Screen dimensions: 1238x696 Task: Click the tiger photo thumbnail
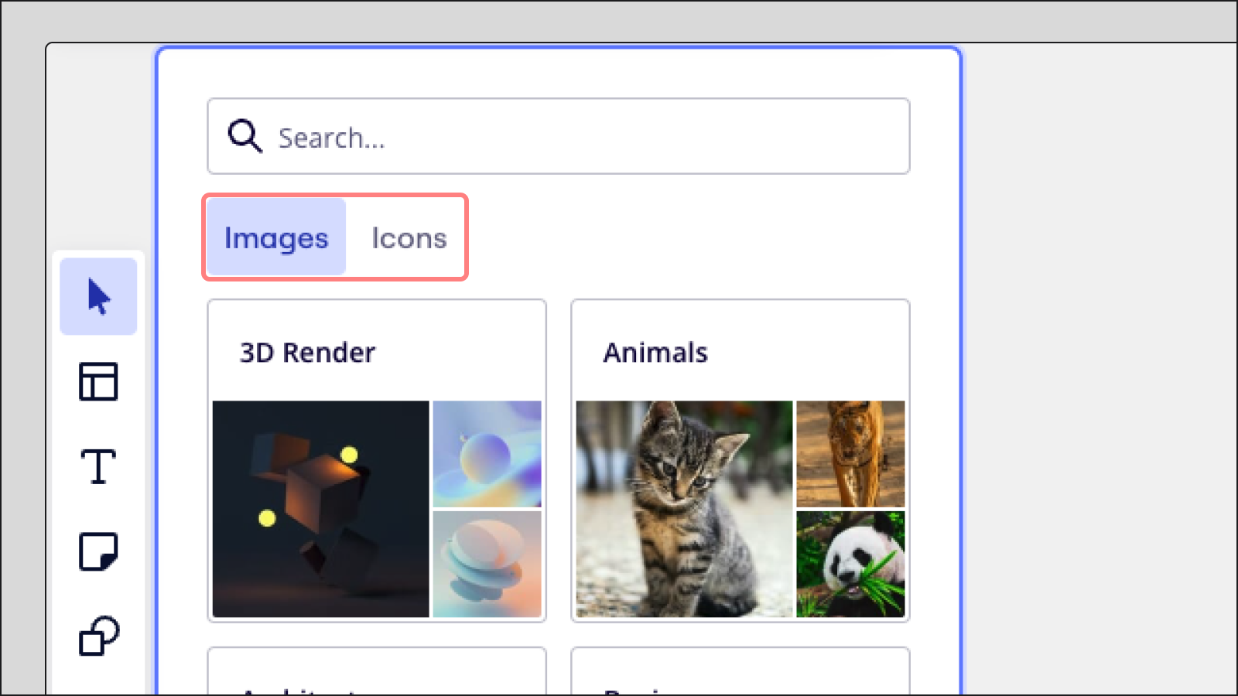850,453
